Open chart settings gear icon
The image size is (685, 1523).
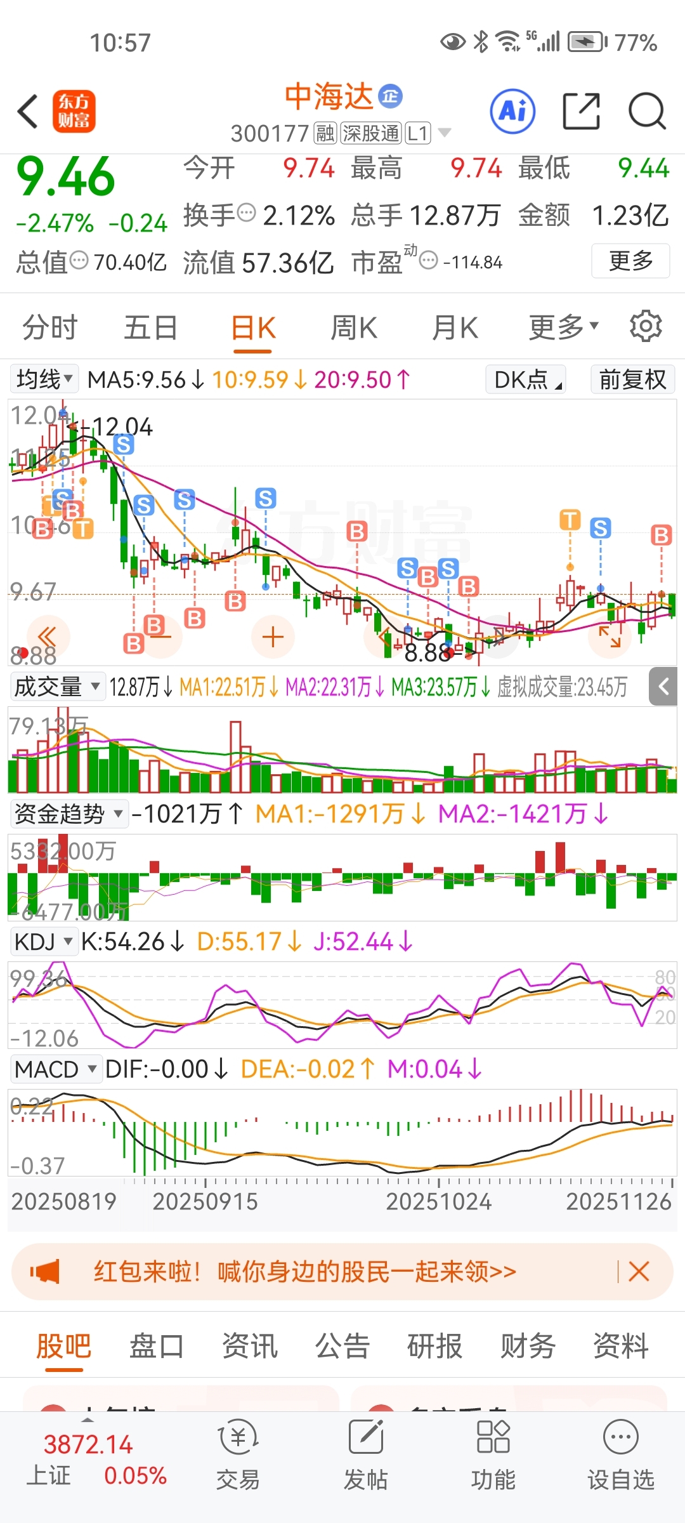(x=646, y=326)
